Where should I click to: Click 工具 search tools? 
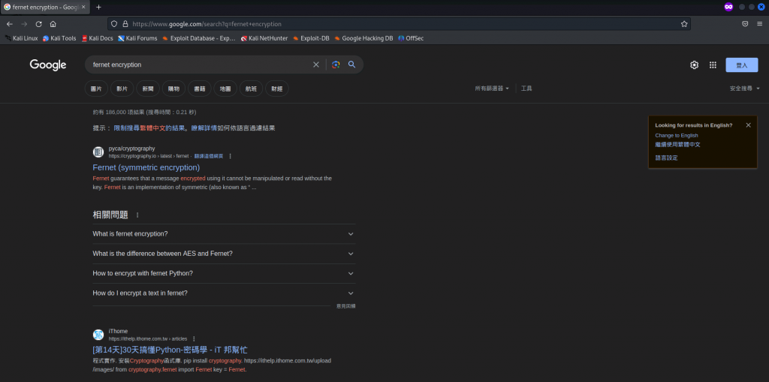point(526,89)
